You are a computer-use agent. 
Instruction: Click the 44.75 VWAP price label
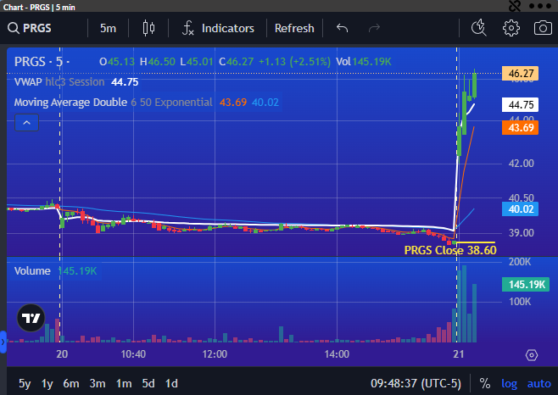520,105
